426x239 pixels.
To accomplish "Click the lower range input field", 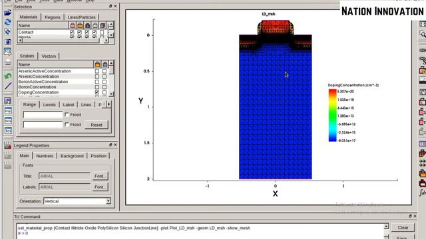I will point(43,125).
